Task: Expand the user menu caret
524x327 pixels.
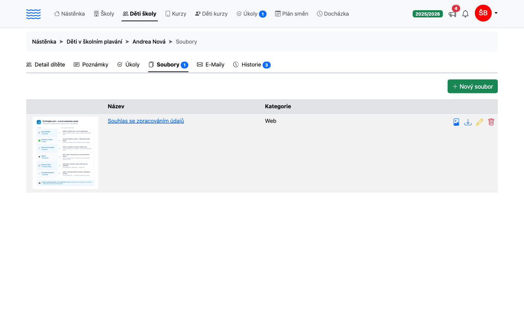Action: (x=496, y=13)
